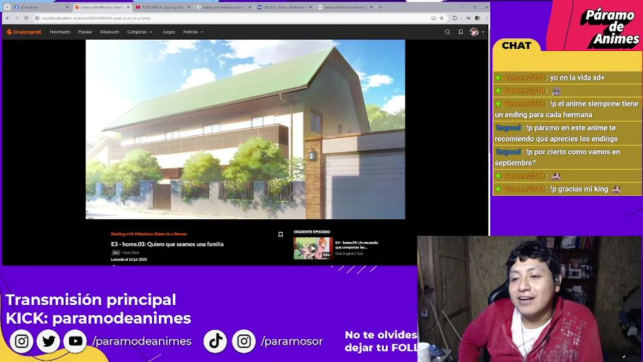Open the cast screen icon in address bar
The height and width of the screenshot is (362, 643).
(x=433, y=18)
